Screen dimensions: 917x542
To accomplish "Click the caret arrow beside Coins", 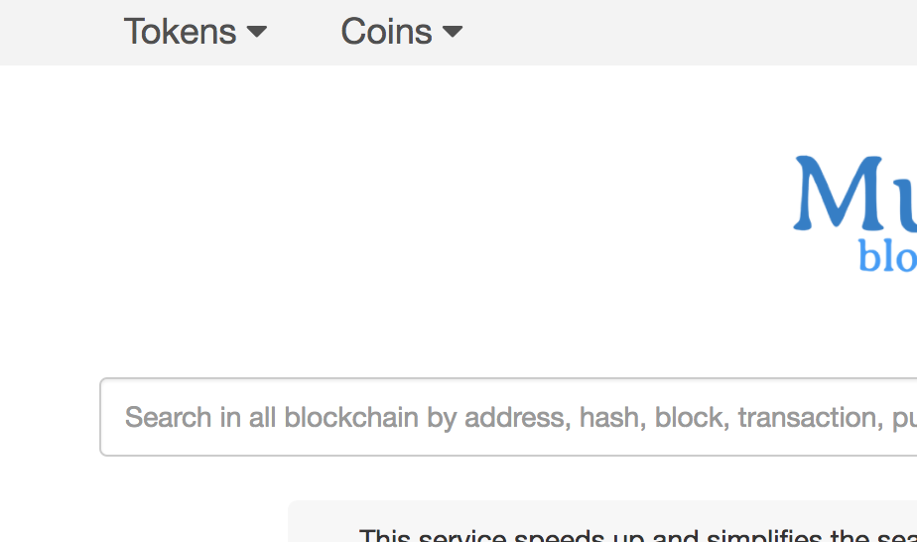I will tap(453, 33).
